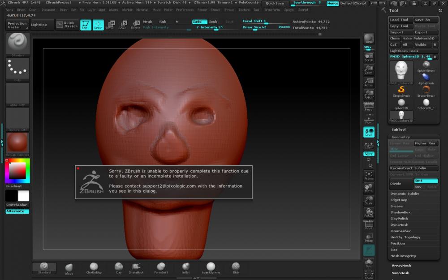
Task: Open the ZRemesher section
Action: pos(400,231)
